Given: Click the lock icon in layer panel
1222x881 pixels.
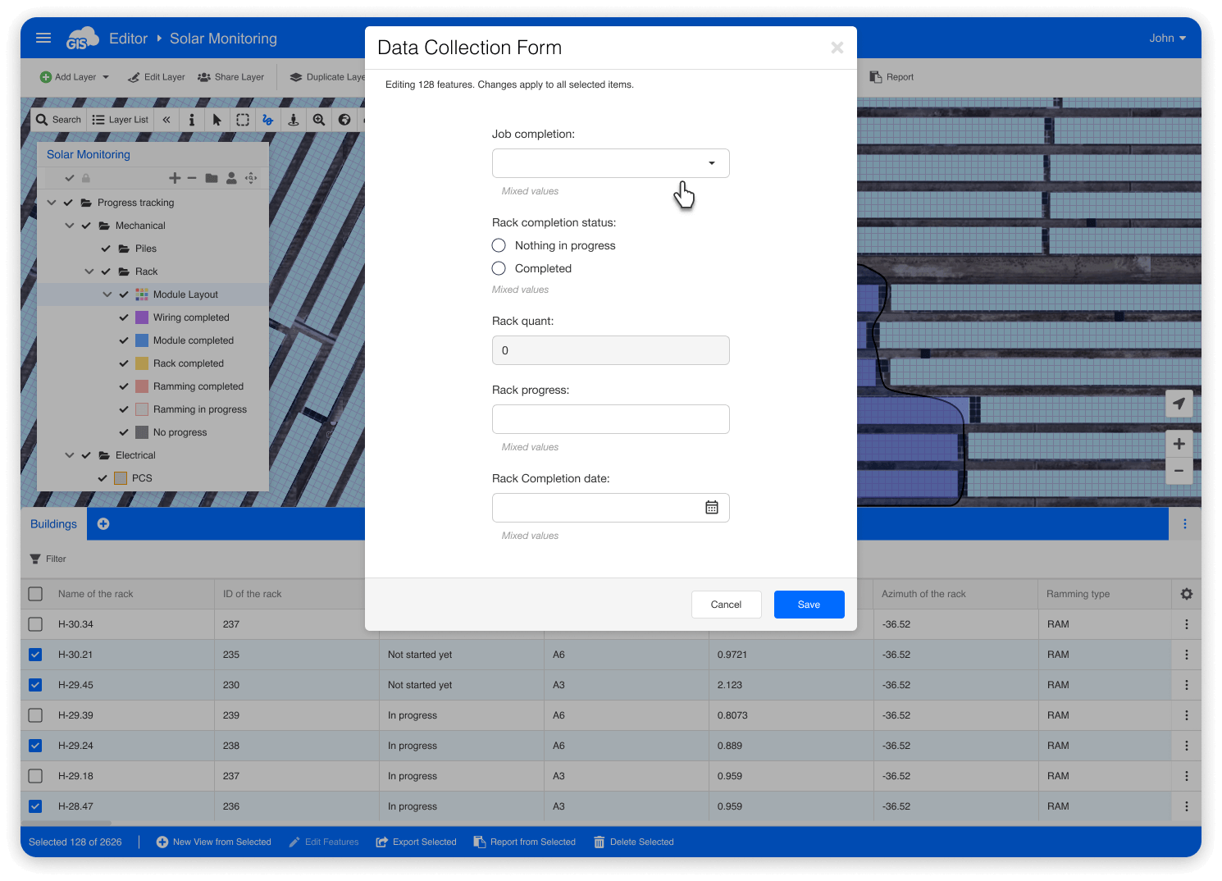Looking at the screenshot, I should [x=86, y=178].
